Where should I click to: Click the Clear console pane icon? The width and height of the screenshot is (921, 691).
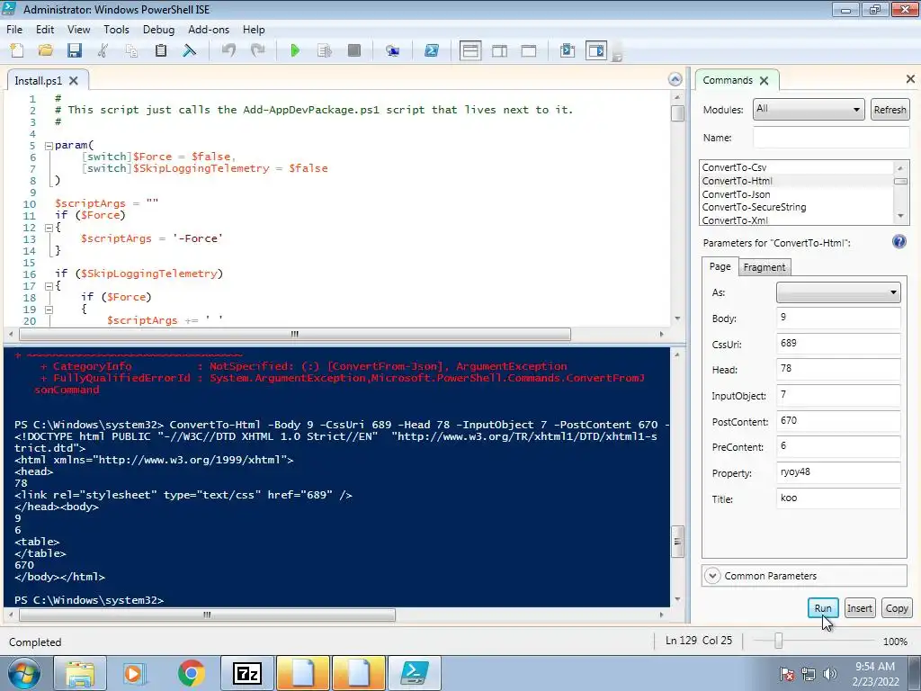[189, 50]
